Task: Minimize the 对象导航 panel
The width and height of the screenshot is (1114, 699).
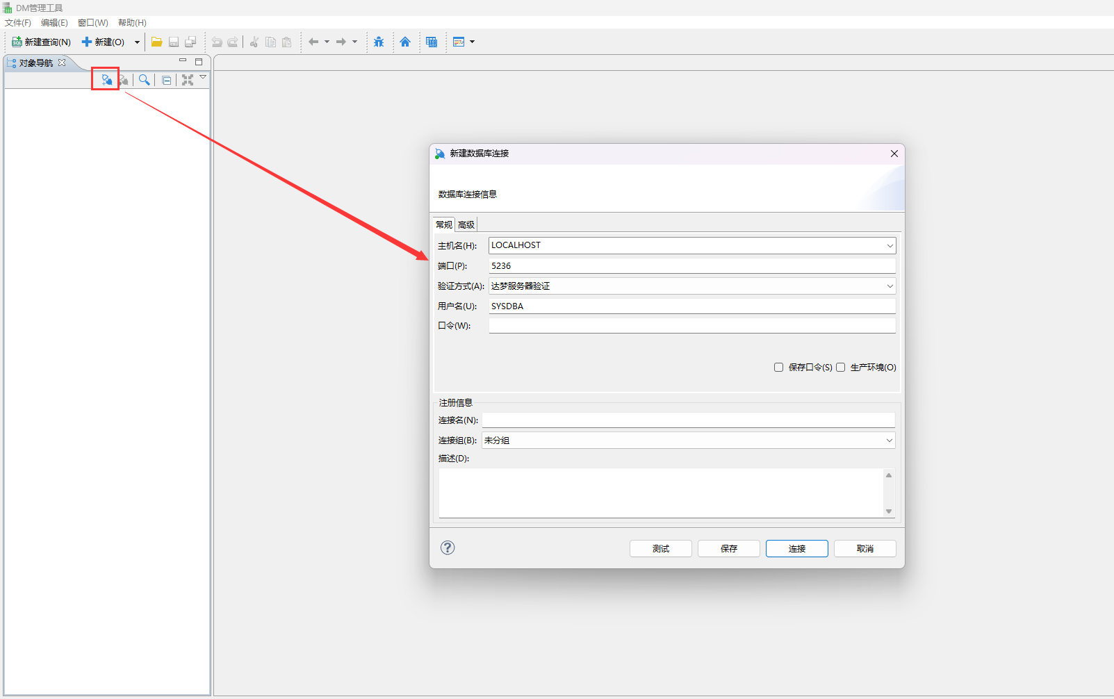Action: (x=183, y=61)
